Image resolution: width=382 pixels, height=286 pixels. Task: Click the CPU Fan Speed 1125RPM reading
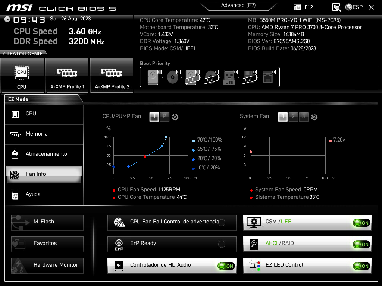[149, 190]
